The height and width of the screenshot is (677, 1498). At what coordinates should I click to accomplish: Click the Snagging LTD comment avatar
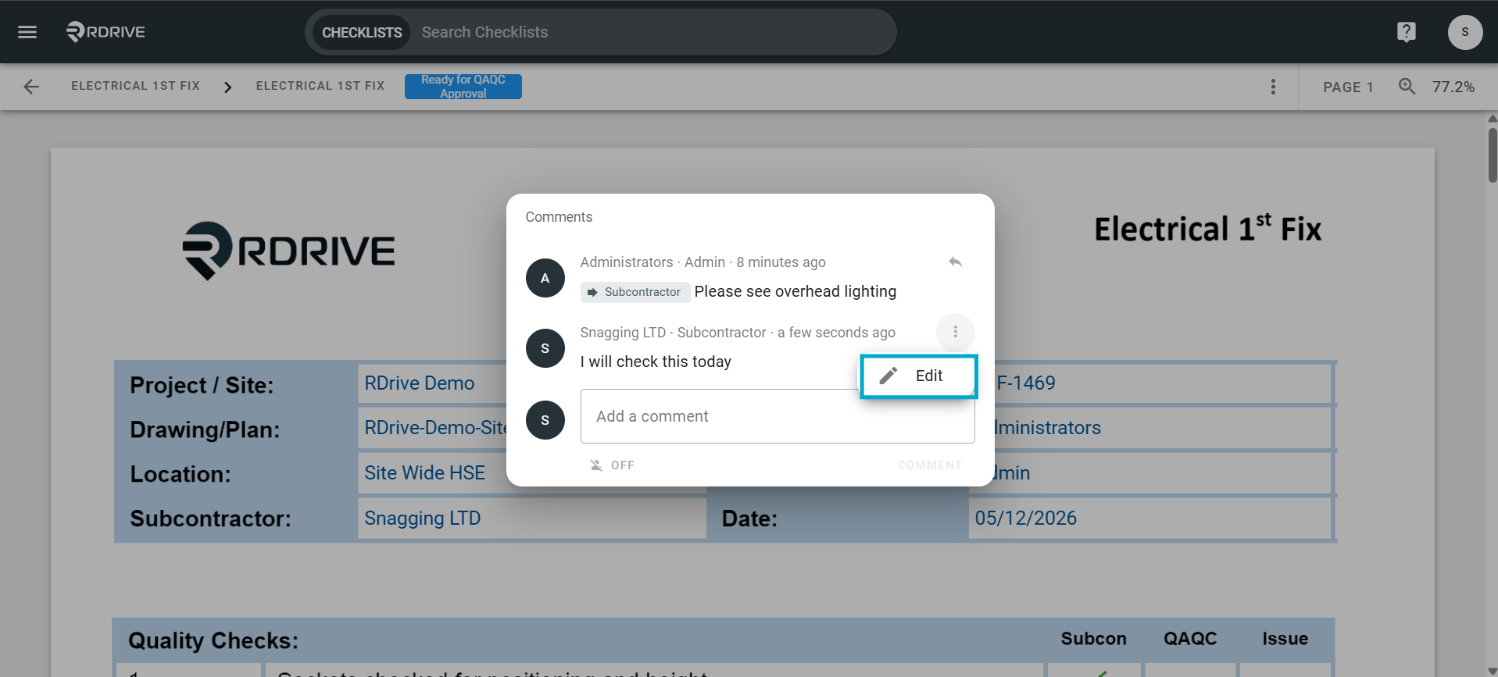point(545,348)
